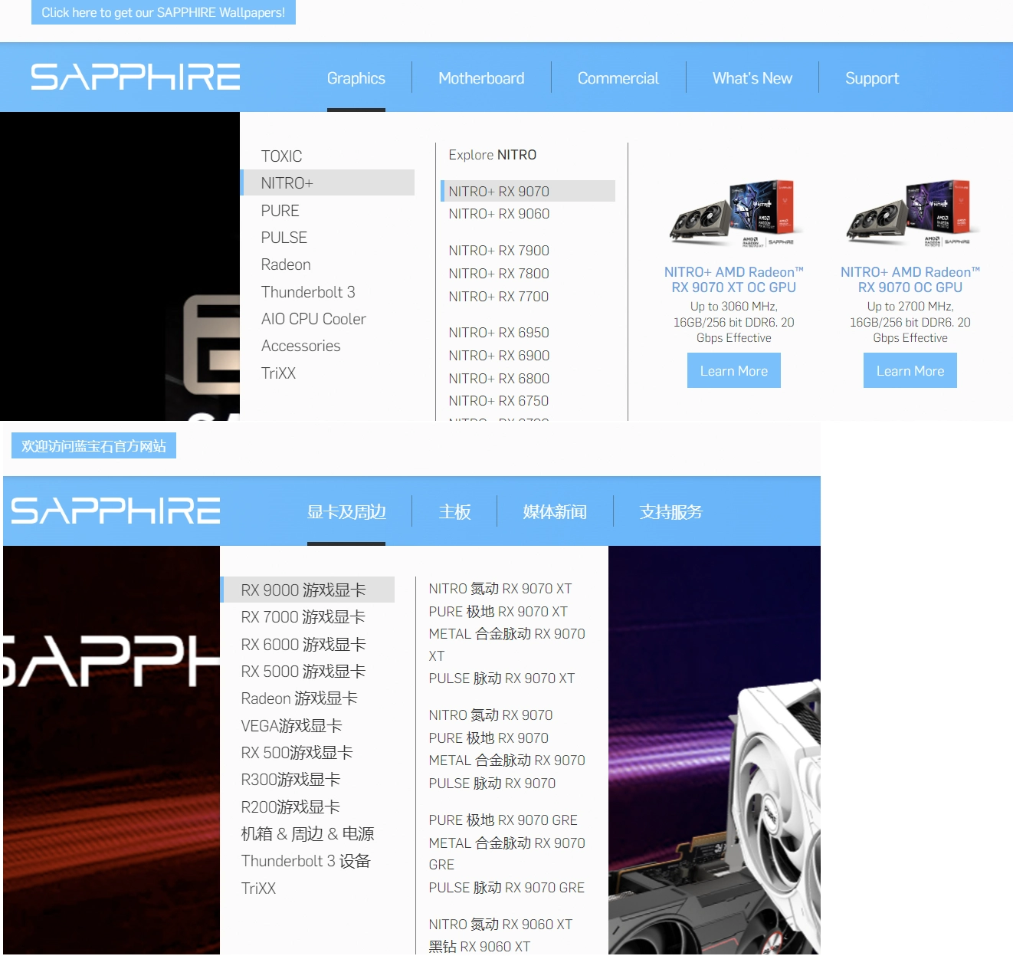Image resolution: width=1013 pixels, height=956 pixels.
Task: Select RX 500游戏显卡 category
Action: tap(297, 753)
